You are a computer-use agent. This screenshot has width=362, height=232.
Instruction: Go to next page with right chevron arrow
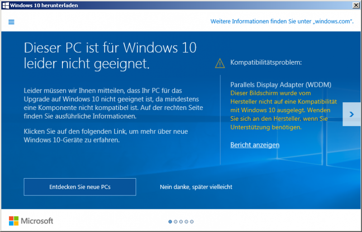coord(352,114)
